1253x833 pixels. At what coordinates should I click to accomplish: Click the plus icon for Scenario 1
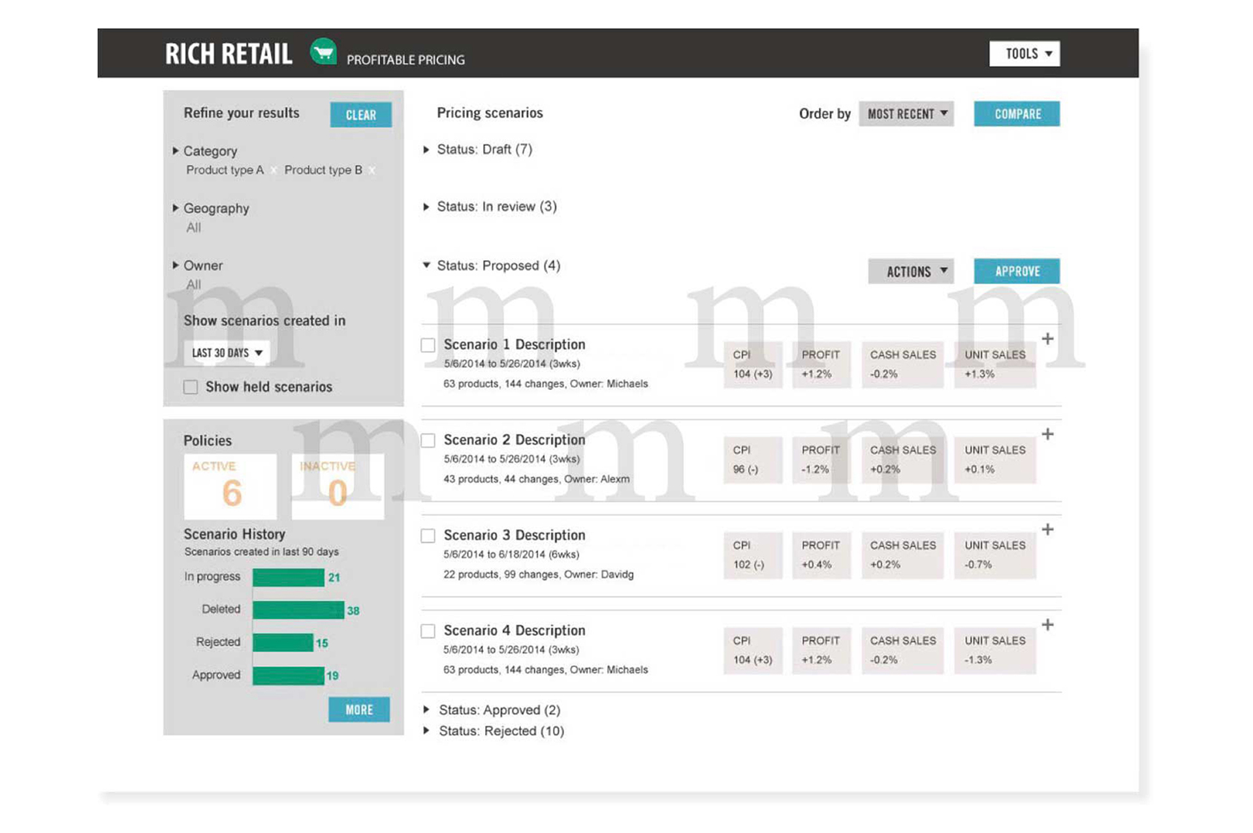coord(1047,339)
